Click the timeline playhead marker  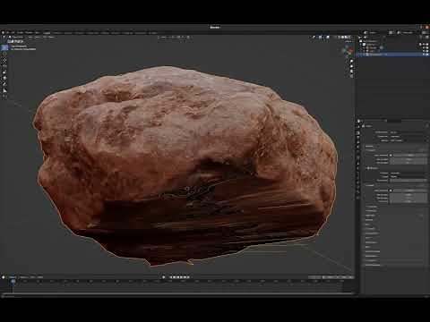[x=13, y=282]
